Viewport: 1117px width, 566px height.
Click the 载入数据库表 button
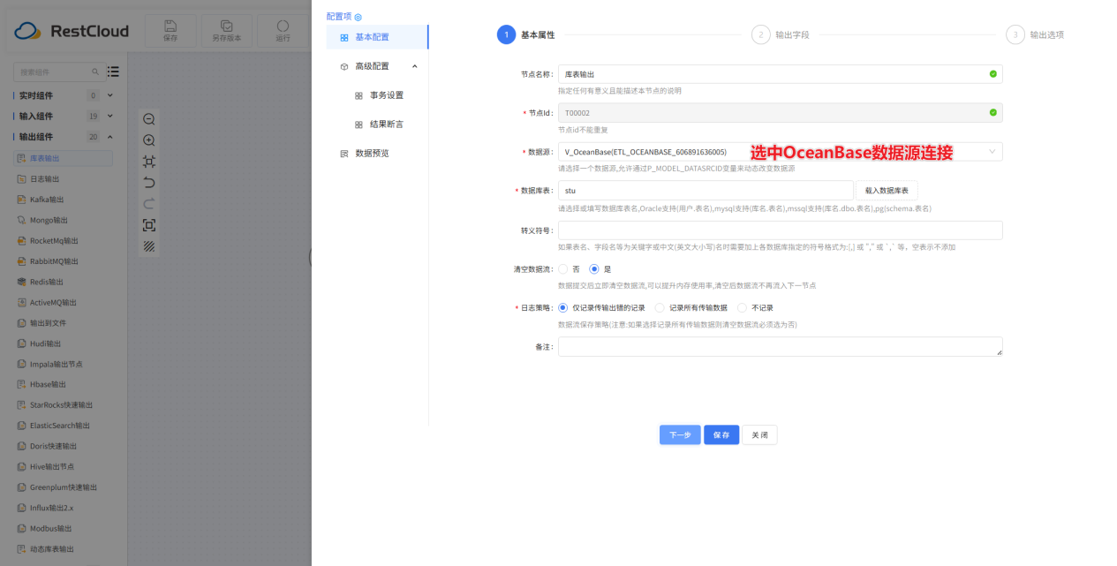click(887, 191)
